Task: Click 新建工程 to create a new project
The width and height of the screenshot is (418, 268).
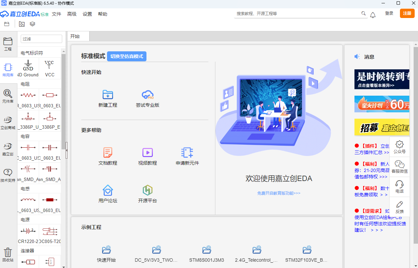Action: 108,99
